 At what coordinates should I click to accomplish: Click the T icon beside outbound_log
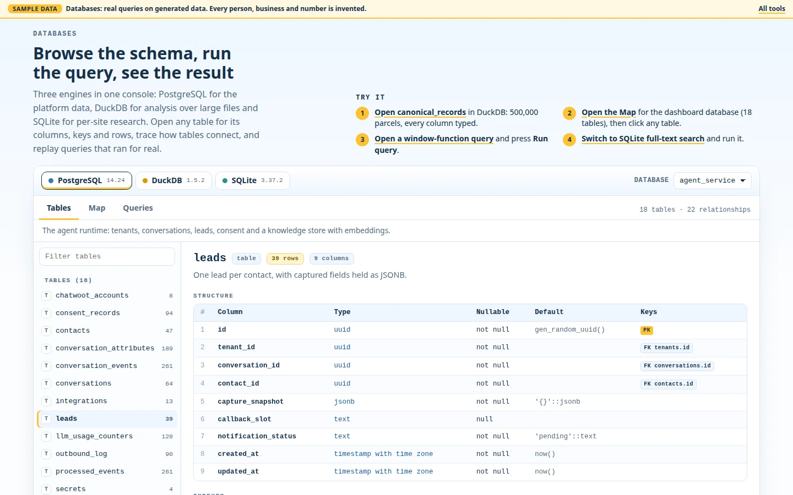(x=46, y=454)
